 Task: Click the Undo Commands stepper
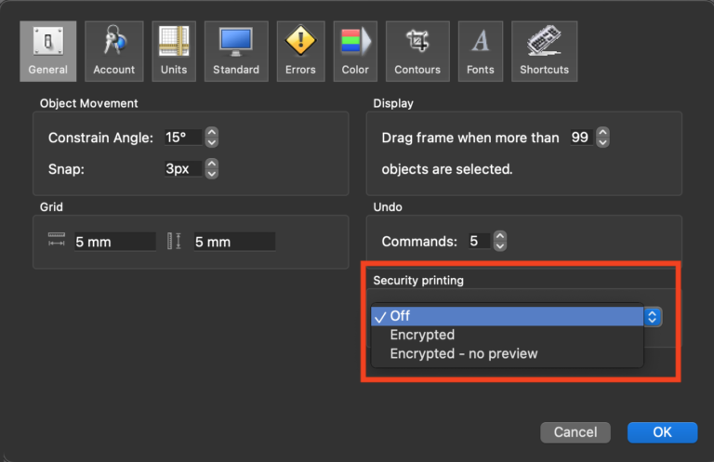point(500,242)
